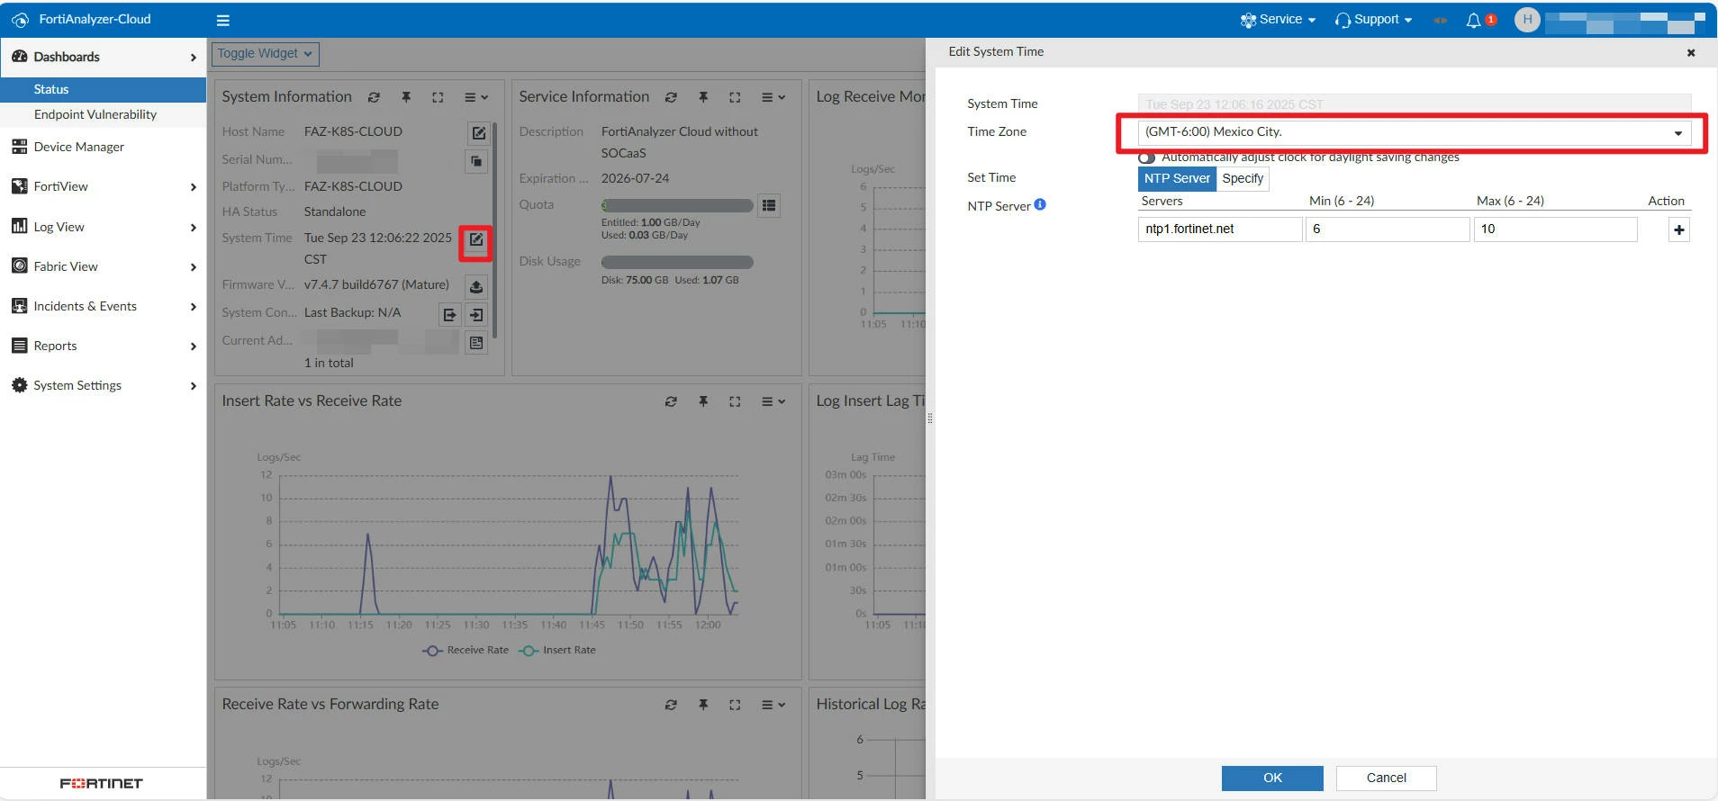Pin the System Information widget
Image resolution: width=1718 pixels, height=801 pixels.
(406, 97)
